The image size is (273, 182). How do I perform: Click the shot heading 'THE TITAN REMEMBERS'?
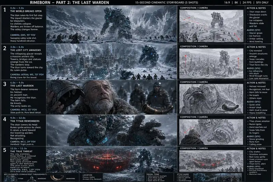coord(25,121)
